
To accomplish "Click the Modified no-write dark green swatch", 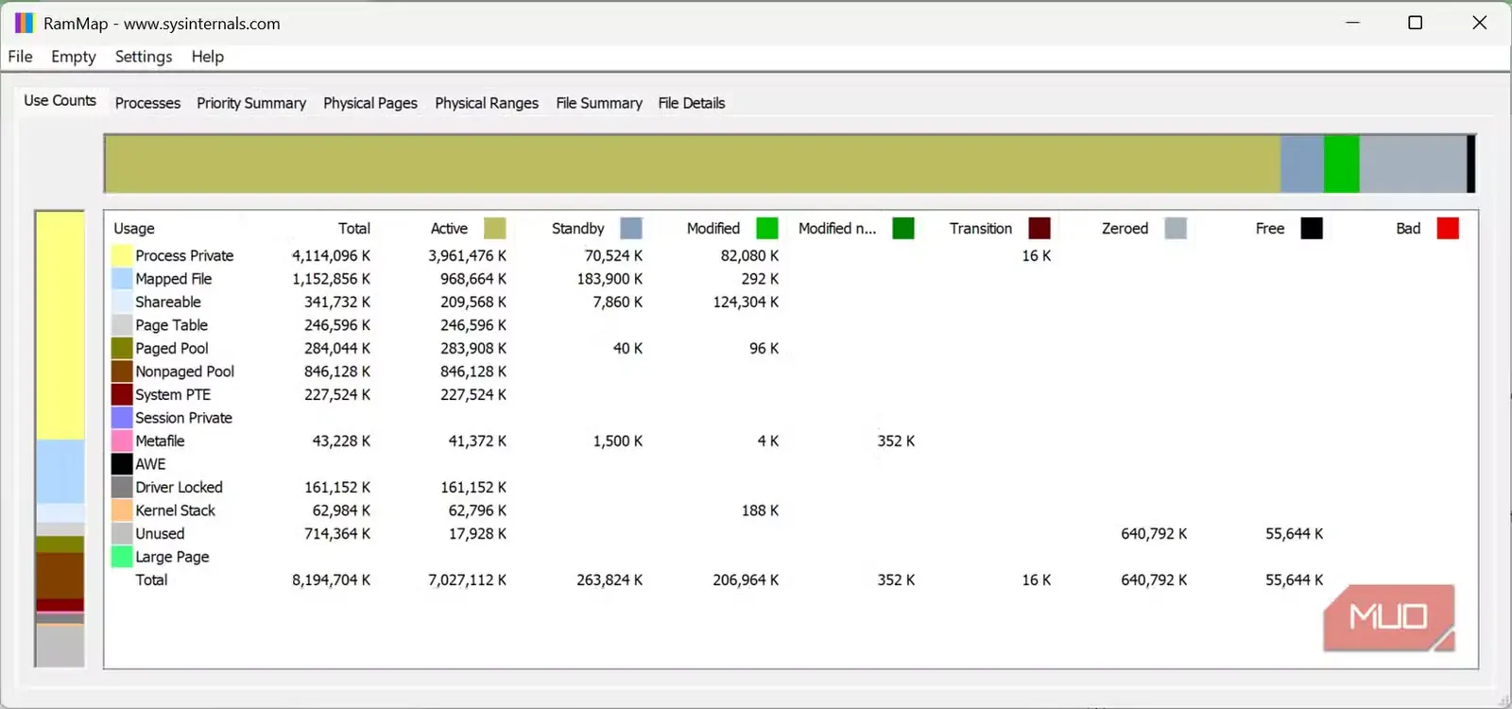I will click(x=903, y=228).
